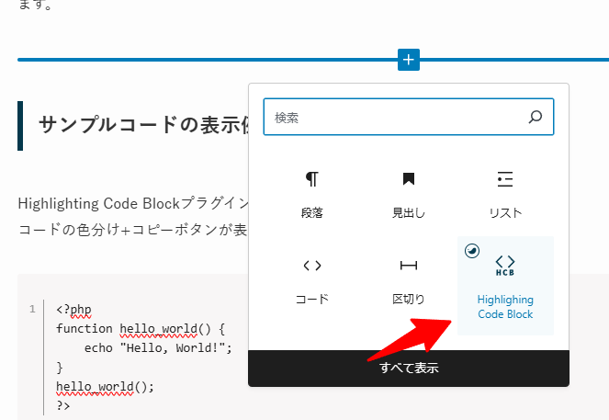609x420 pixels.
Task: Focus the block search field 検索
Action: coord(409,117)
